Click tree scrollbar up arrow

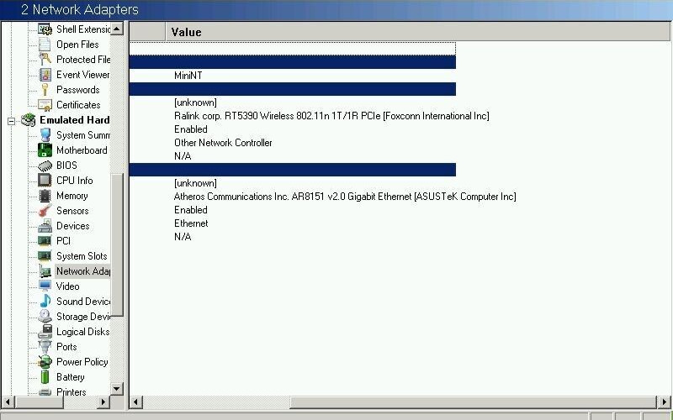click(x=117, y=29)
